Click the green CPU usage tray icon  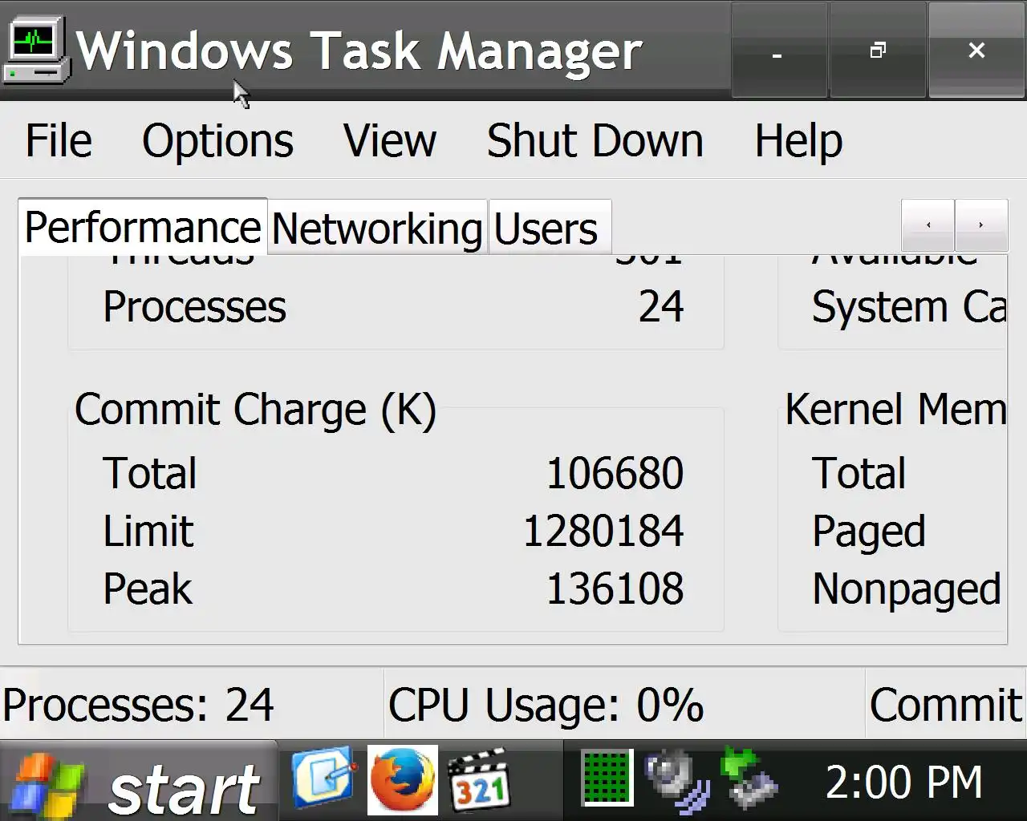[607, 778]
